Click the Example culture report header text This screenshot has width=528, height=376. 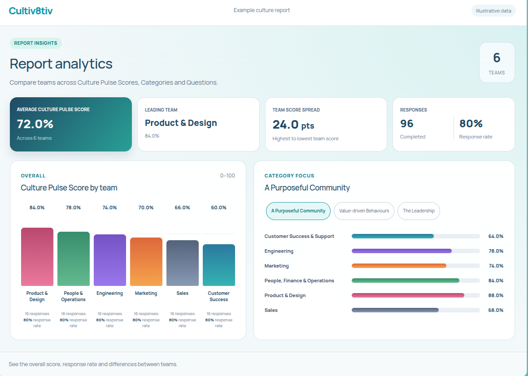(262, 10)
